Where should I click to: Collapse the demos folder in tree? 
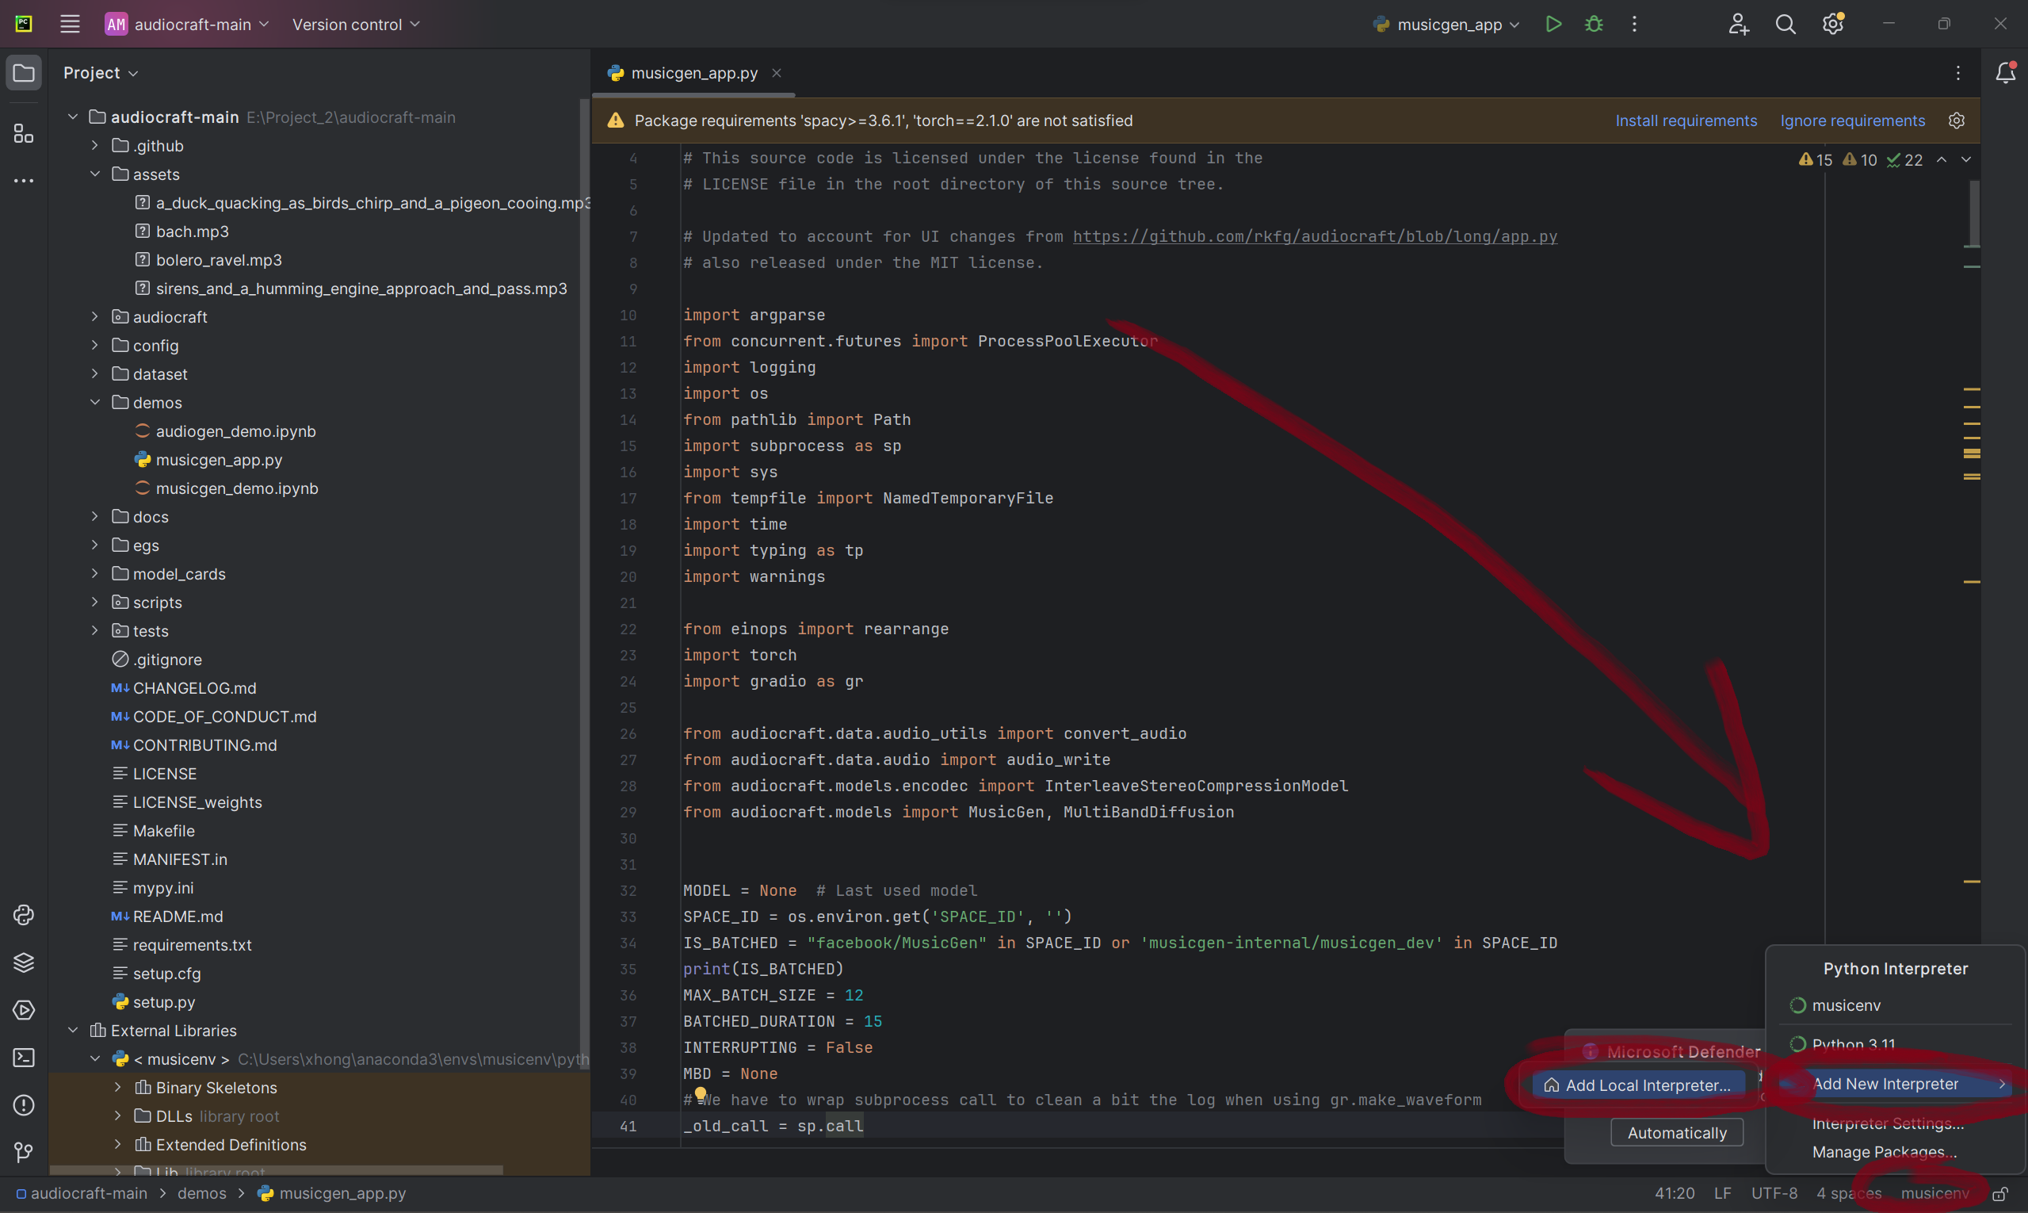[93, 401]
